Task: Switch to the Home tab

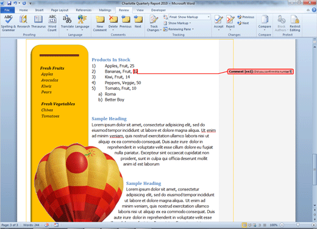Action: [x=23, y=10]
